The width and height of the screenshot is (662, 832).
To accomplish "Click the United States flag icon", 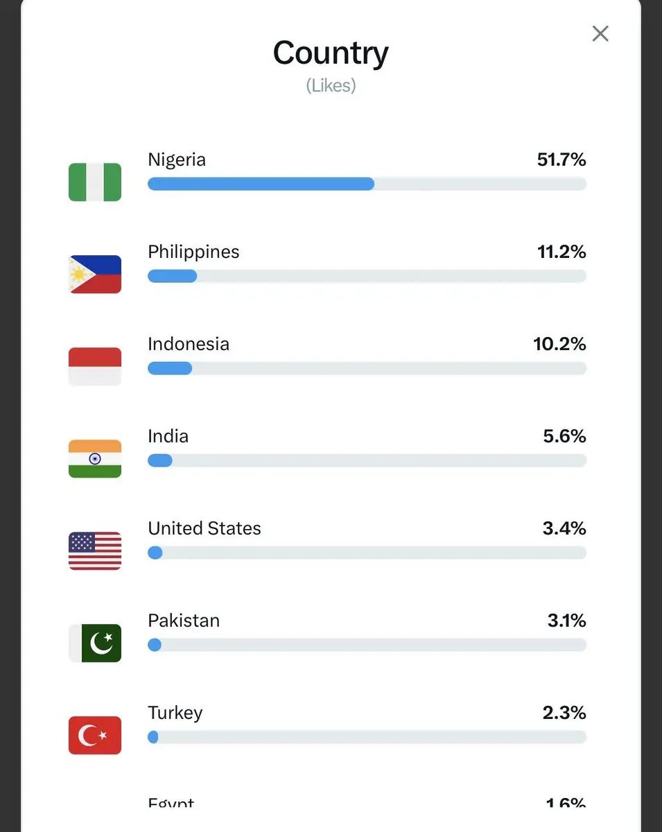I will pos(95,551).
